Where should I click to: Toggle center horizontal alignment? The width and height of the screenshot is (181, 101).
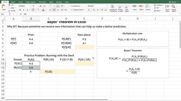coord(54,10)
